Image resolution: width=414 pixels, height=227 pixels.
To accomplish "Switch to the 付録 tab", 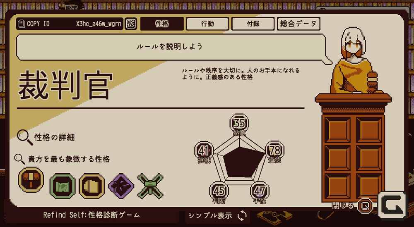I will [x=253, y=24].
